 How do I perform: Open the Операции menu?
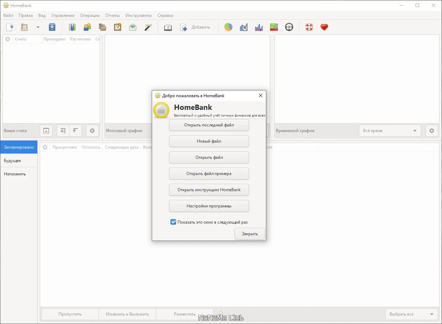tap(90, 15)
